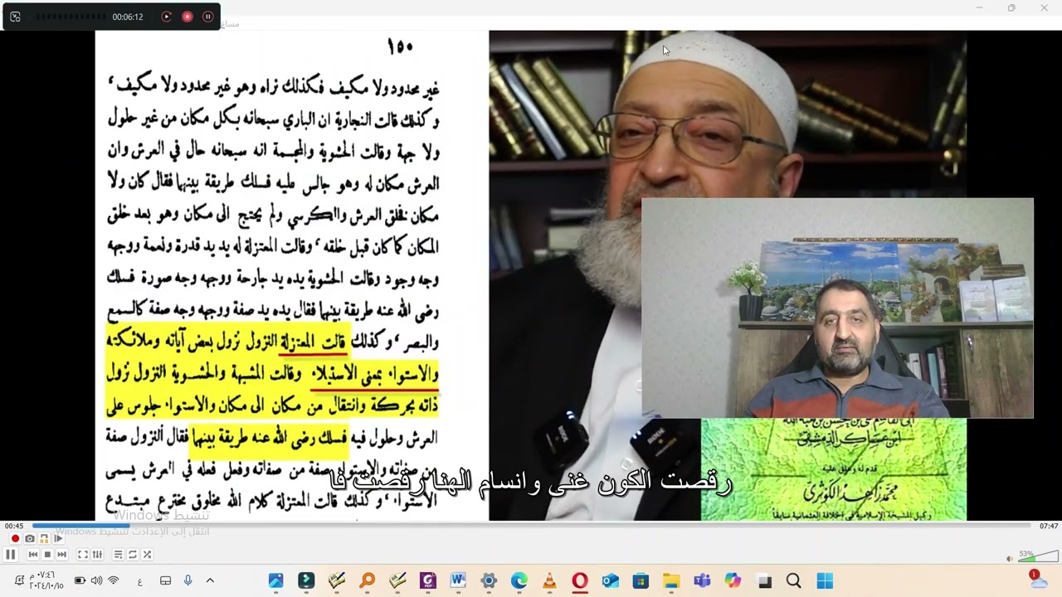The width and height of the screenshot is (1062, 597).
Task: Click the VLC record button
Action: [15, 539]
